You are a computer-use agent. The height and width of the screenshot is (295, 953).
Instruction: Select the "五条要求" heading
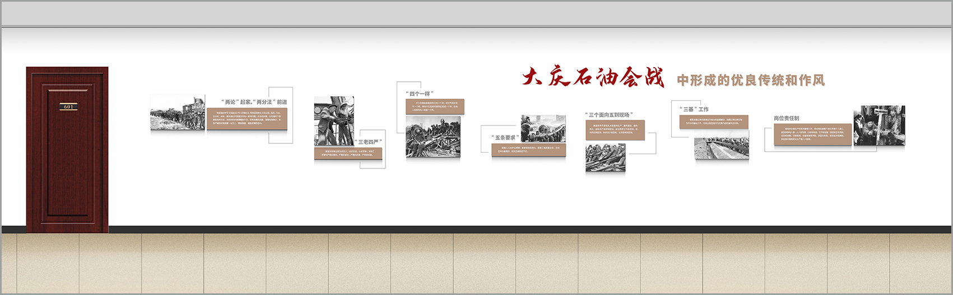[504, 137]
